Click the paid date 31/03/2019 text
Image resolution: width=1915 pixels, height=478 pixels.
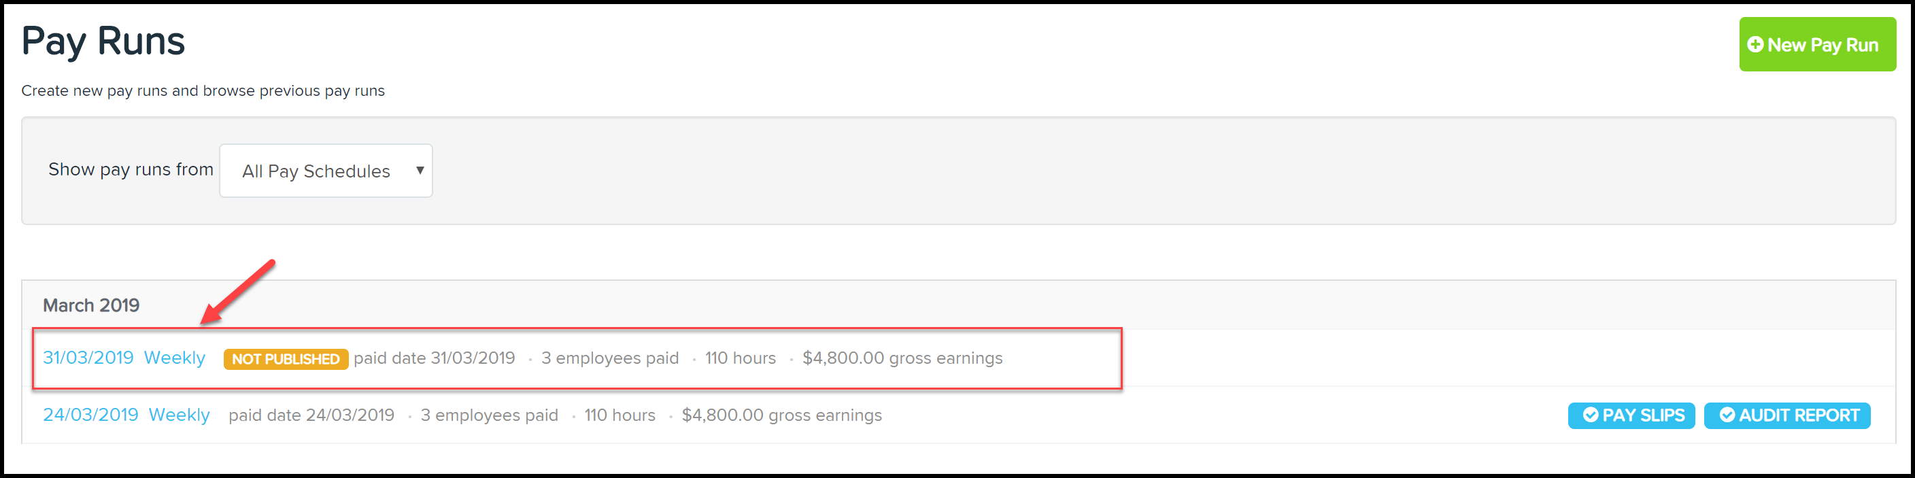434,358
